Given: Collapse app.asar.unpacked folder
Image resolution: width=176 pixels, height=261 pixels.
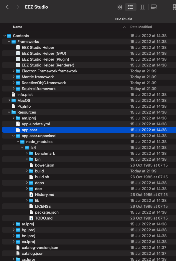Looking at the screenshot, I should [x=14, y=136].
